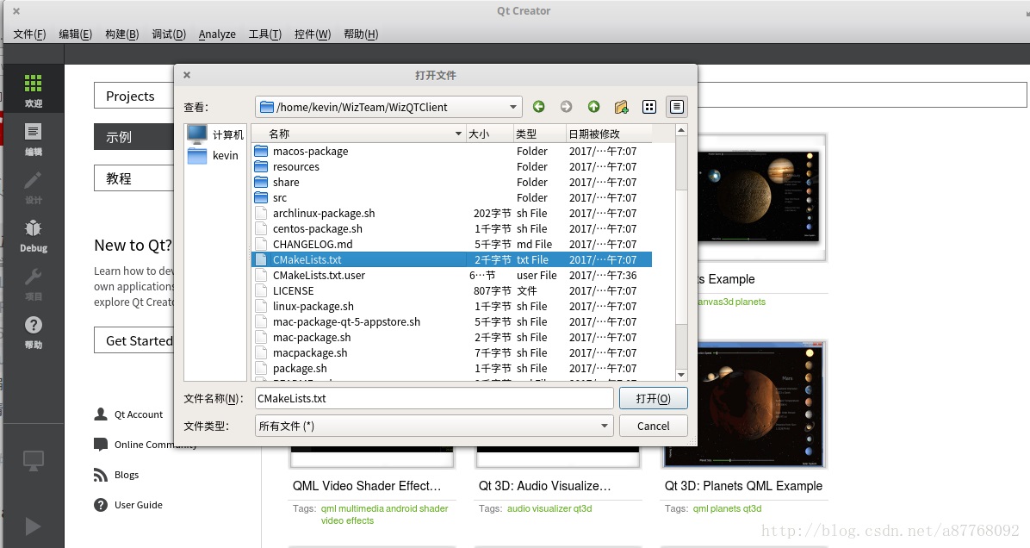Viewport: 1030px width, 548px height.
Task: Click the file name input field
Action: [434, 398]
